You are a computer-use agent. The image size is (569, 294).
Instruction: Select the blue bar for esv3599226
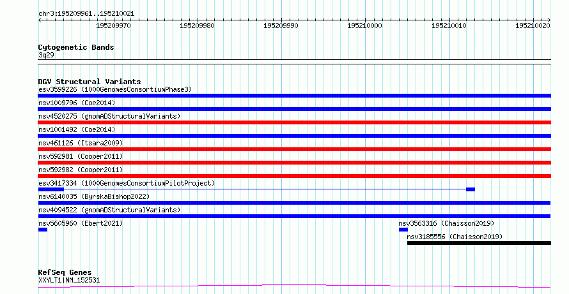tap(294, 96)
